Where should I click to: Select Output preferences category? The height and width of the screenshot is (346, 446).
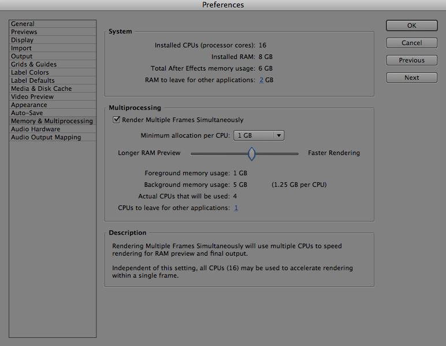pyautogui.click(x=53, y=56)
